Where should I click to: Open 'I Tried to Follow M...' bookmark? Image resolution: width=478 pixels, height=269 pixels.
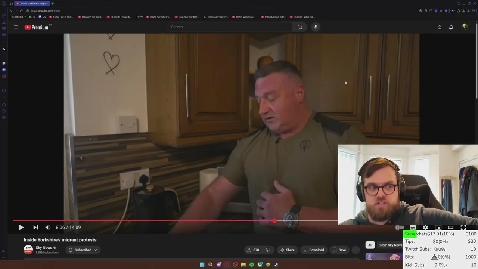click(119, 17)
